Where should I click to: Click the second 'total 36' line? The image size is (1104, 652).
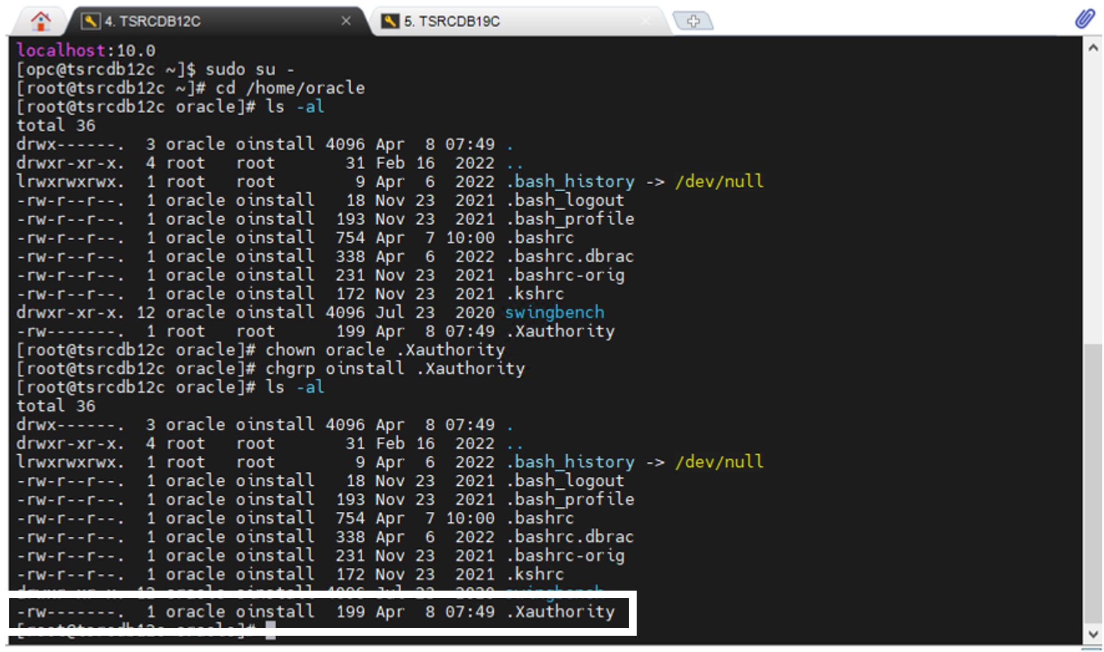click(x=56, y=406)
